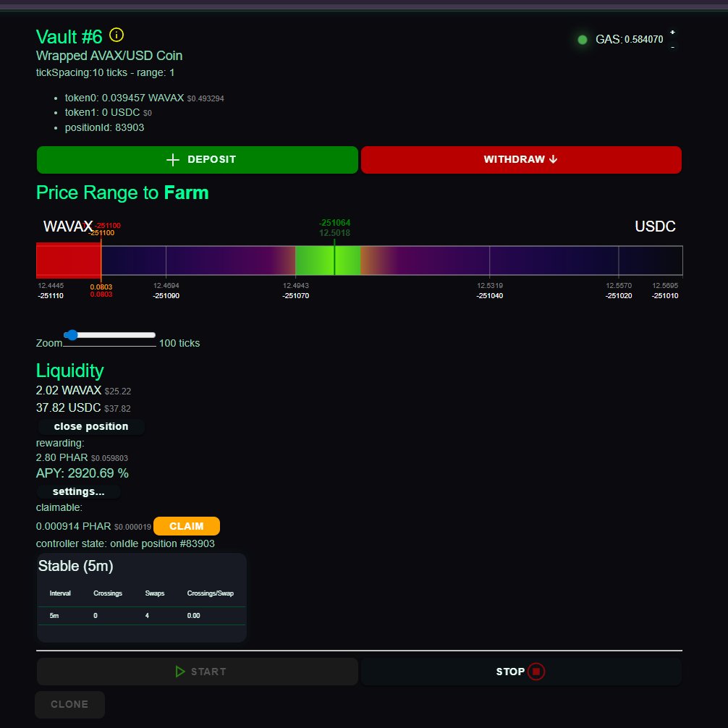Increase gas with the plus stepper

(x=672, y=32)
